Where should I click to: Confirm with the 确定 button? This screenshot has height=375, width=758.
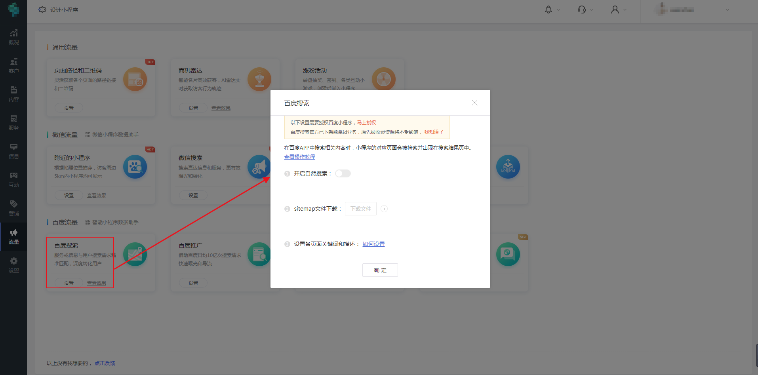(x=380, y=270)
